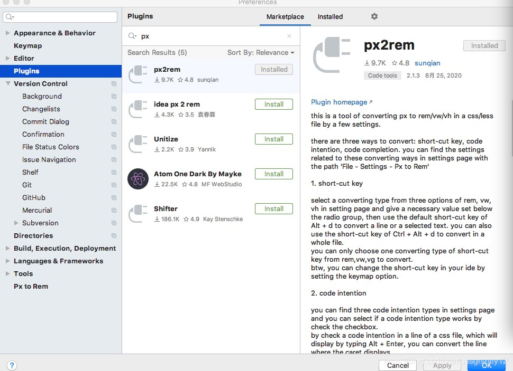Open Changelists settings page
This screenshot has height=371, width=513.
click(x=41, y=109)
